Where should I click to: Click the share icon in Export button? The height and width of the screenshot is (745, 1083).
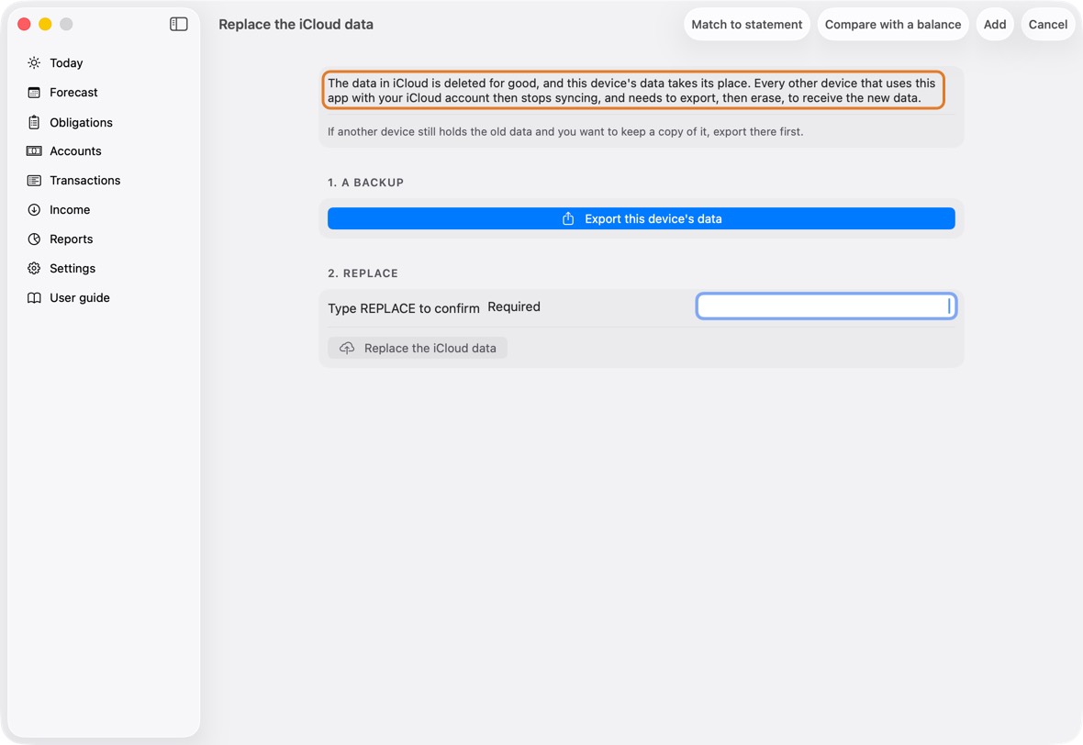(568, 219)
